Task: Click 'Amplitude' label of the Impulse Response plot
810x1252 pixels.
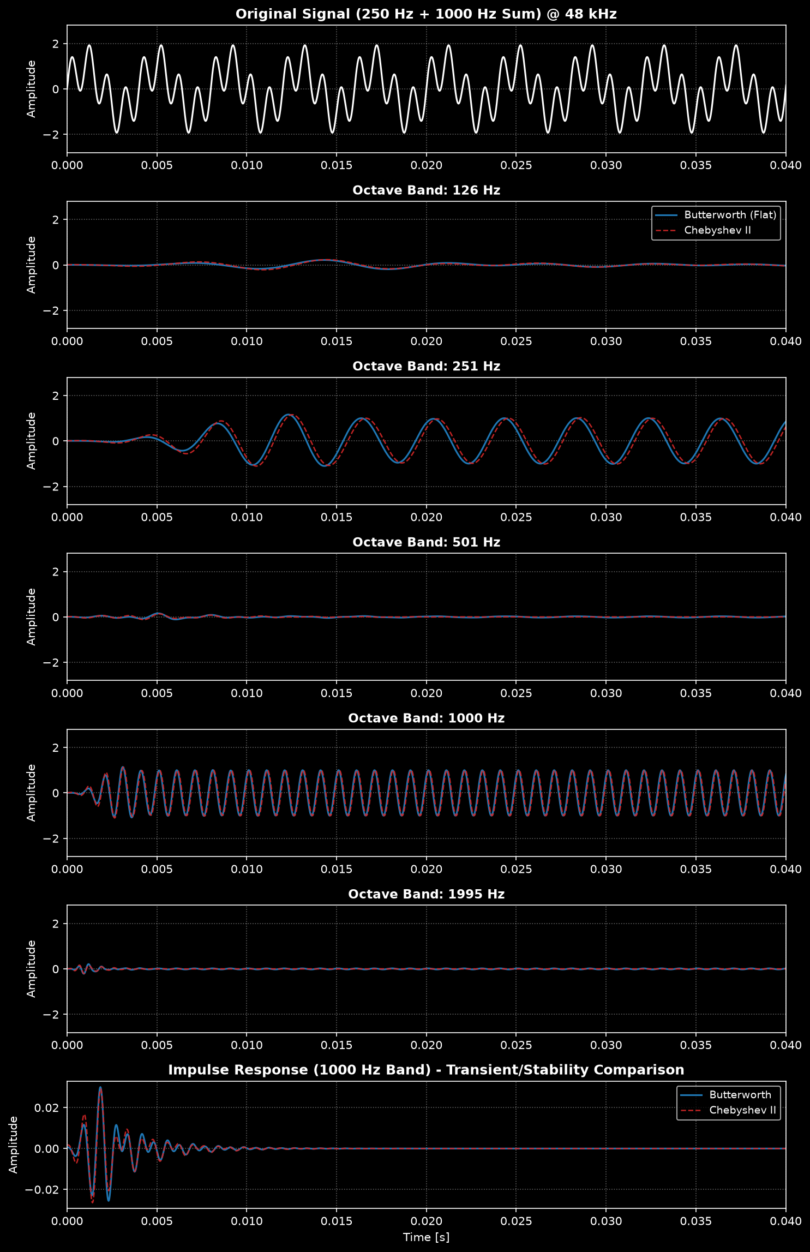Action: [x=13, y=1145]
